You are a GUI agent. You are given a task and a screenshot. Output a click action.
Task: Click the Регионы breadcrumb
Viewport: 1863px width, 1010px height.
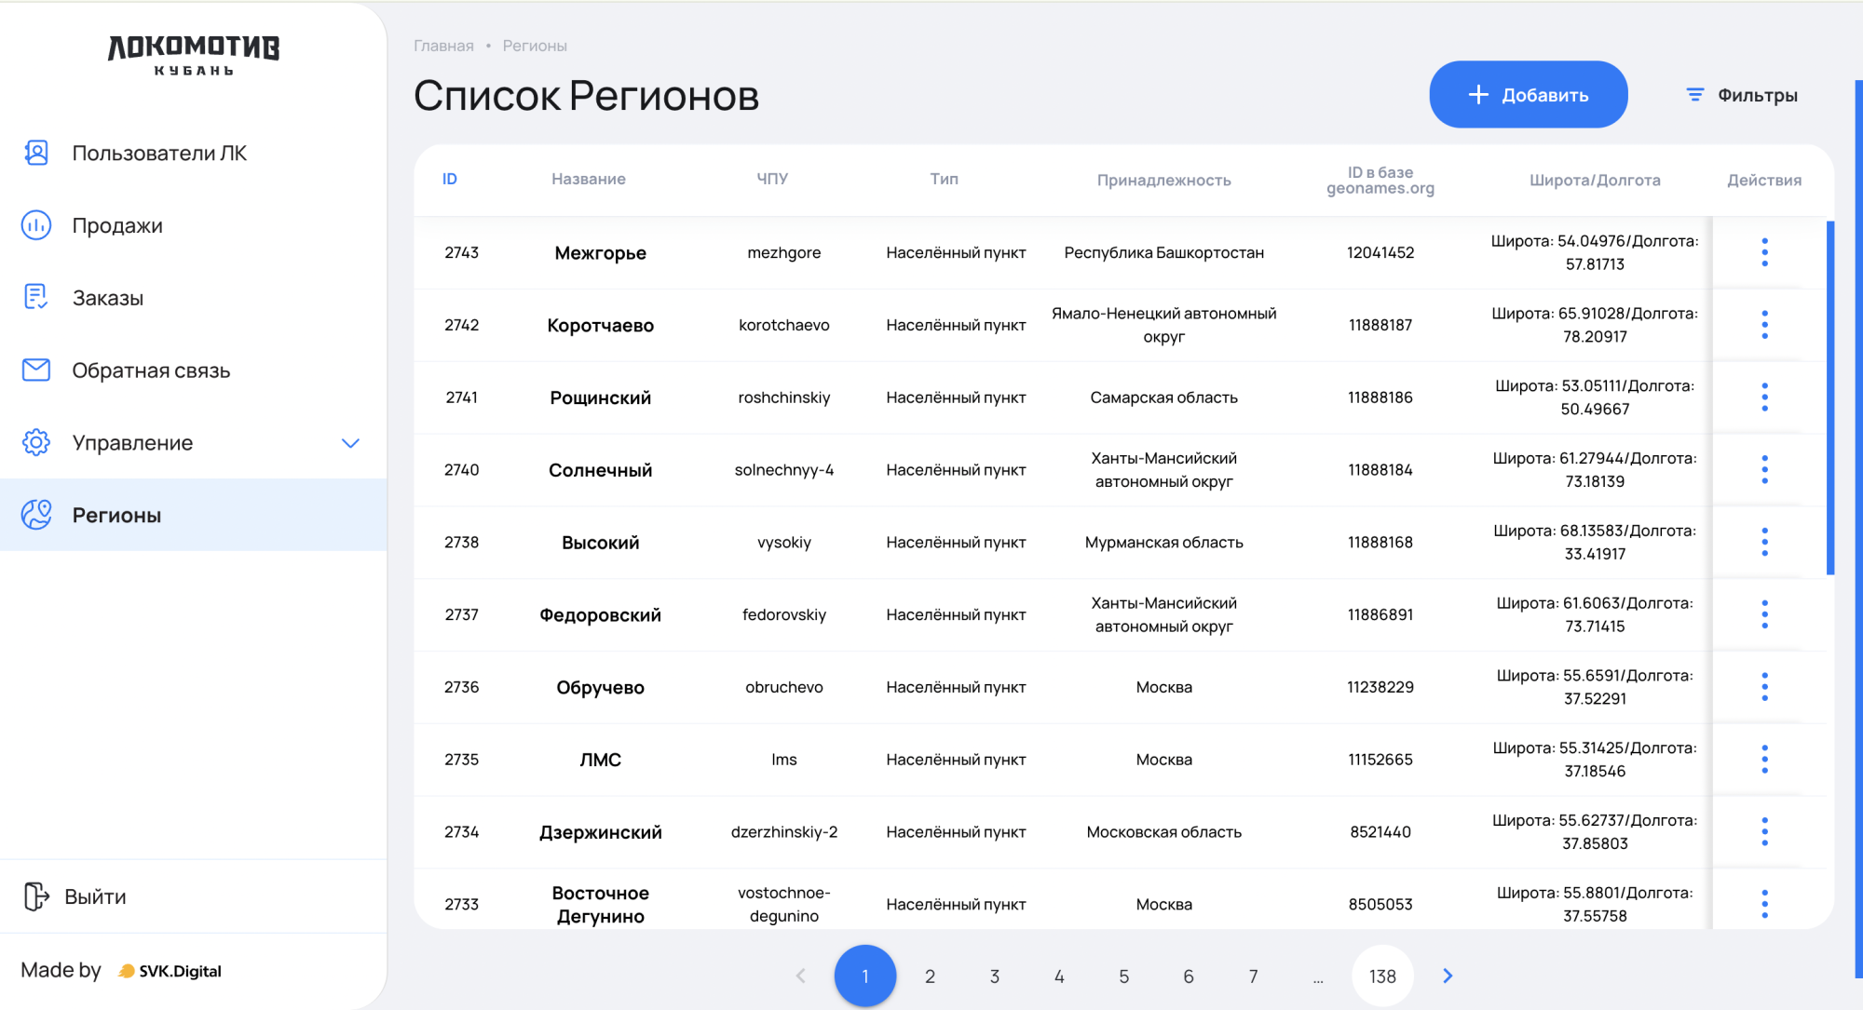coord(535,46)
